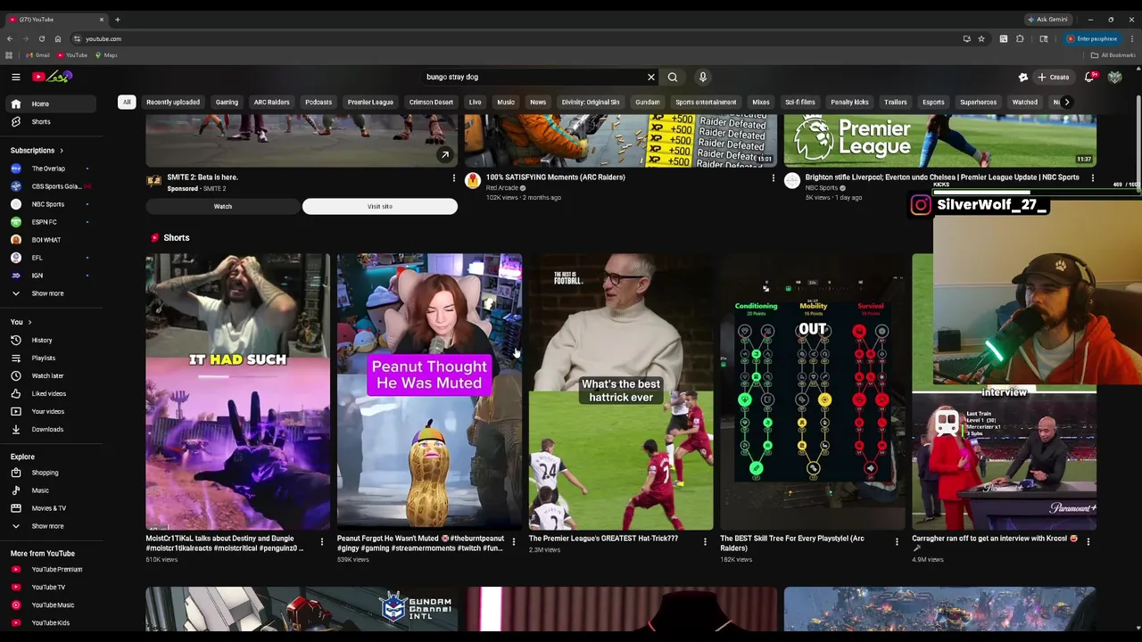Open Shorts in the sidebar
The width and height of the screenshot is (1142, 642).
pos(41,121)
